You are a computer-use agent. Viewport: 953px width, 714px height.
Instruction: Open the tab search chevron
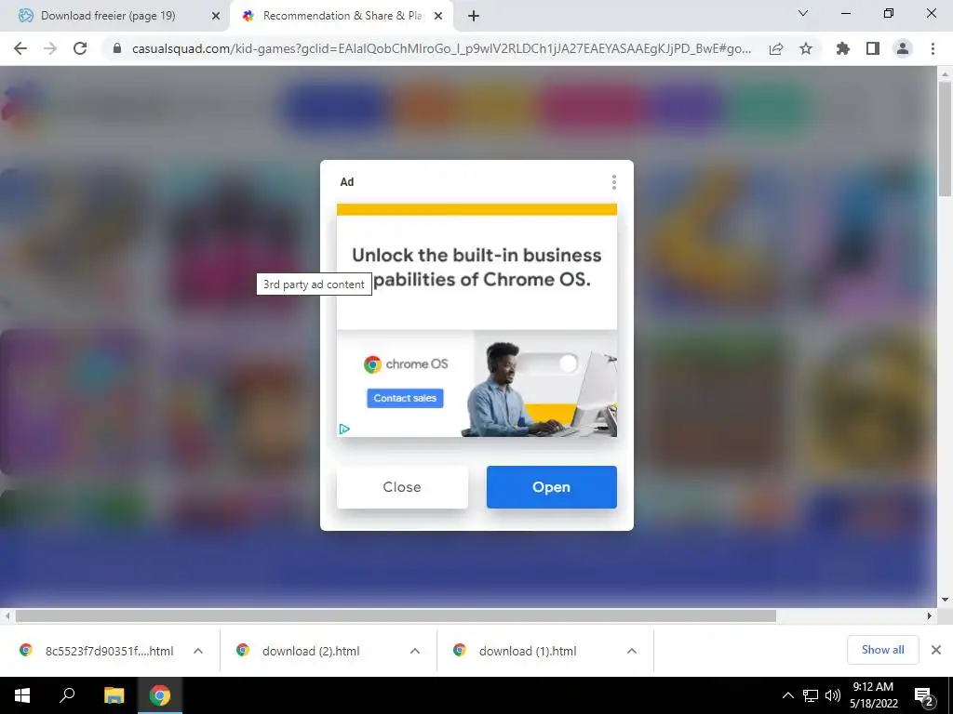[x=803, y=13]
